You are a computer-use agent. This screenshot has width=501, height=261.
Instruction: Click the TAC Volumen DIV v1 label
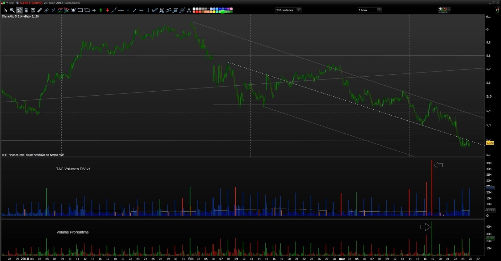(x=73, y=169)
